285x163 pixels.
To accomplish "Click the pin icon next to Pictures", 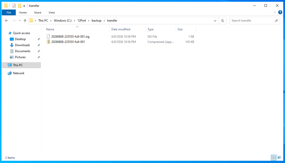I will pos(39,57).
